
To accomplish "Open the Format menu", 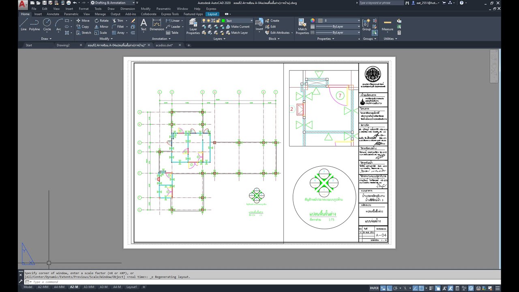I will (84, 9).
